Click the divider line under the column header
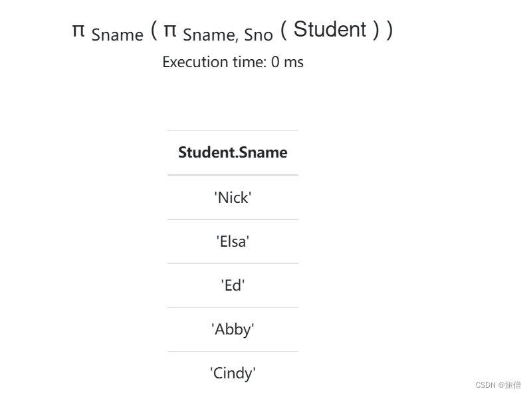 233,175
